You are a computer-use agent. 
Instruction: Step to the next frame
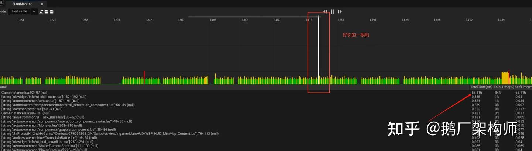[340, 11]
